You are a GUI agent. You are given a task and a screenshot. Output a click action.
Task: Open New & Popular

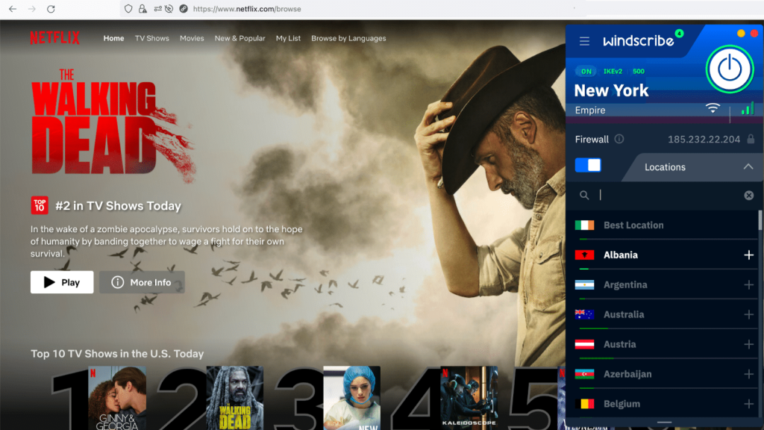point(239,38)
